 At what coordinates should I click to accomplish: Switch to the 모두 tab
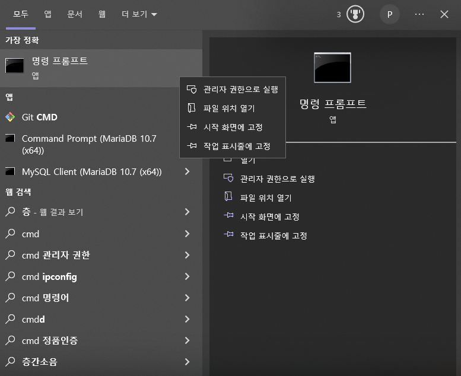click(x=21, y=14)
